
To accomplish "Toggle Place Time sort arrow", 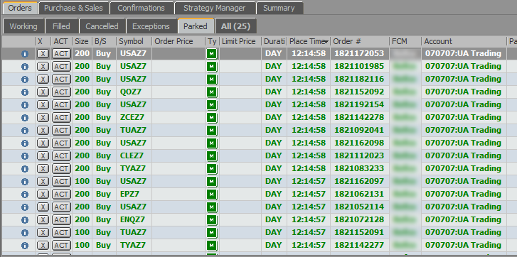I will (x=326, y=42).
